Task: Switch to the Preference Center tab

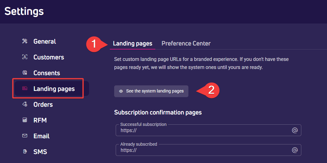Action: coord(186,43)
